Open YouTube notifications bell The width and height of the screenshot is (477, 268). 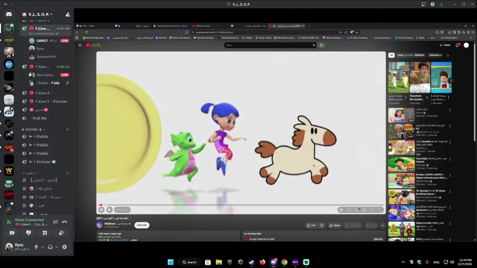point(458,45)
